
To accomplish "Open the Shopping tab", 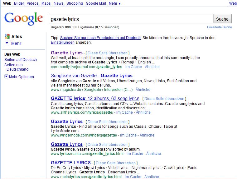I will [x=75, y=3].
